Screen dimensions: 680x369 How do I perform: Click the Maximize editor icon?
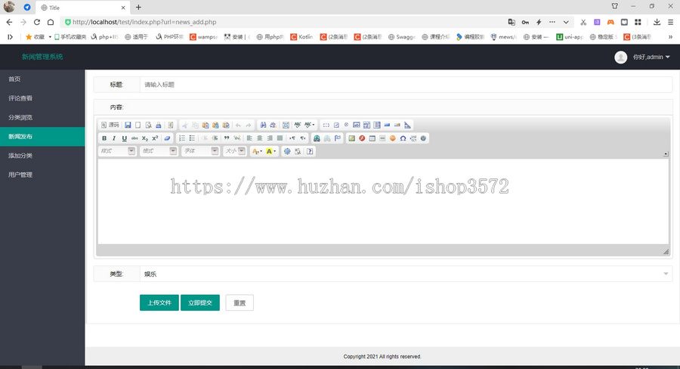(287, 151)
